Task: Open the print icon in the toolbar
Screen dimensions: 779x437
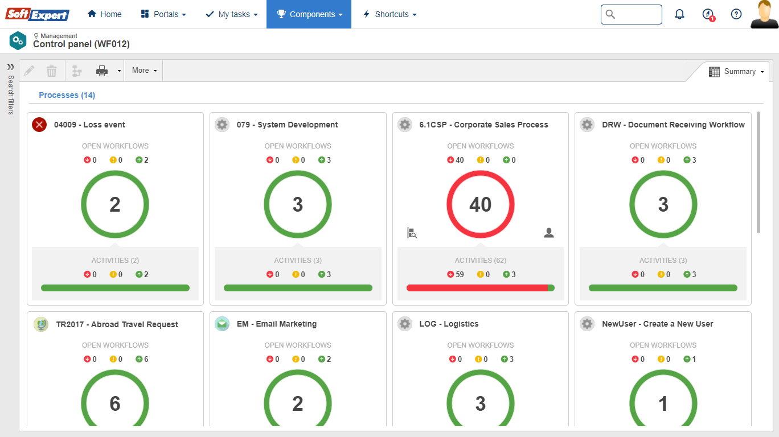Action: tap(101, 70)
